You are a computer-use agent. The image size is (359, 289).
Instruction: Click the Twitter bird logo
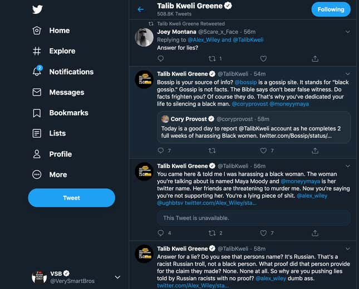coord(37,9)
